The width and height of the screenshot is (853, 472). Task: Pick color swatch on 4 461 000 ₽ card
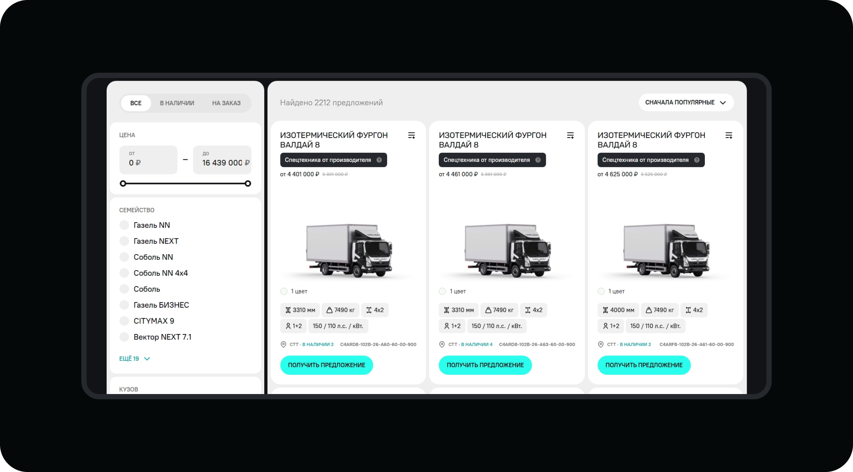coord(442,291)
